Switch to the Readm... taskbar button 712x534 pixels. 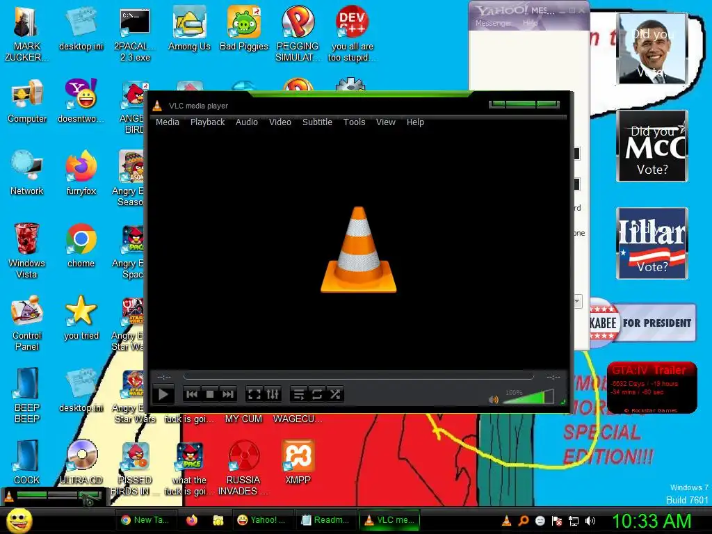pyautogui.click(x=325, y=520)
